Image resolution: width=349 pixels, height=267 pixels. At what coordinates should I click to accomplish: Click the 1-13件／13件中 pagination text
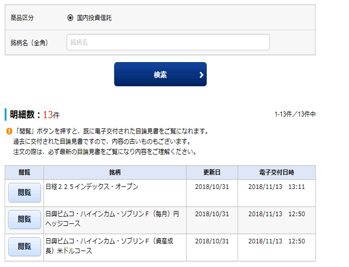pos(295,115)
